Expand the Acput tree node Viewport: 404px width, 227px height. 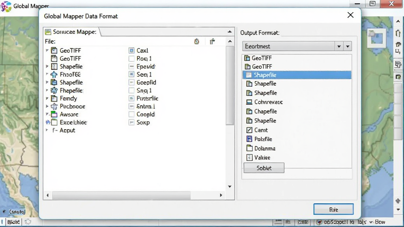point(47,130)
